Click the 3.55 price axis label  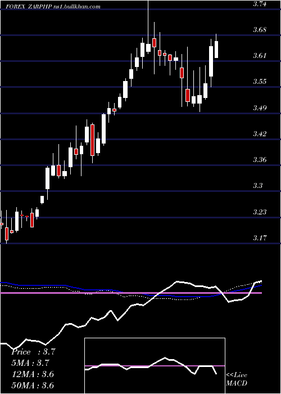pyautogui.click(x=260, y=82)
